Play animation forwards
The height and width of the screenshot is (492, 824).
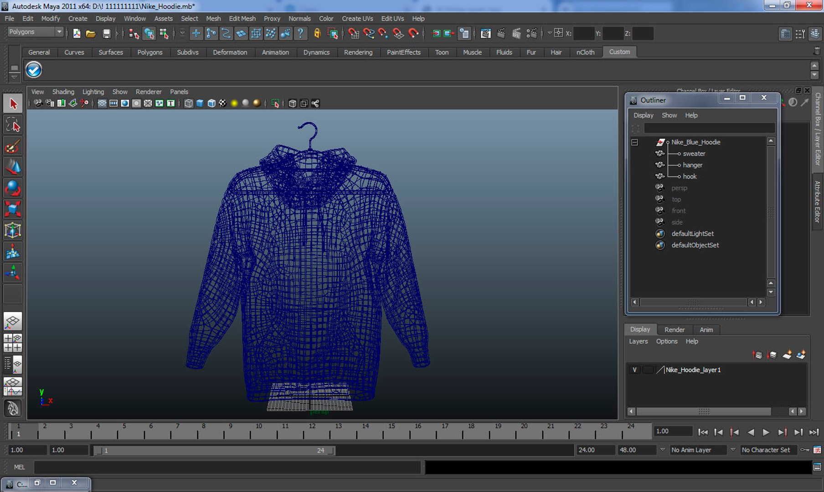click(x=766, y=432)
